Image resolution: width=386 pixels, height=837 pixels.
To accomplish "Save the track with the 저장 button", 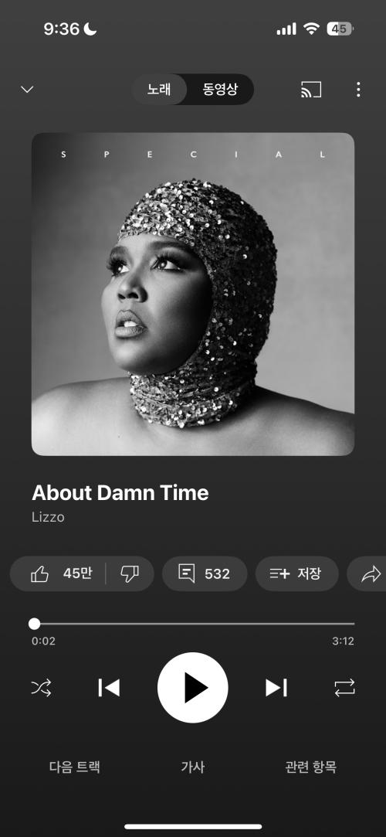I will click(297, 573).
